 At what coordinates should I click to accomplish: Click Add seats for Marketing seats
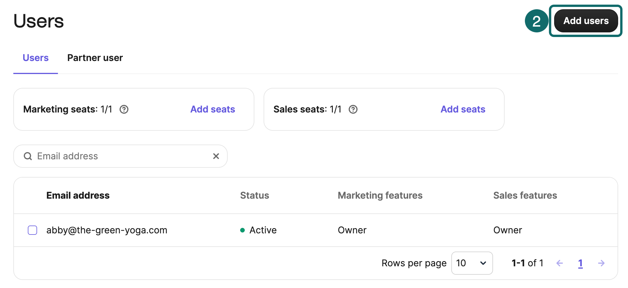click(212, 109)
